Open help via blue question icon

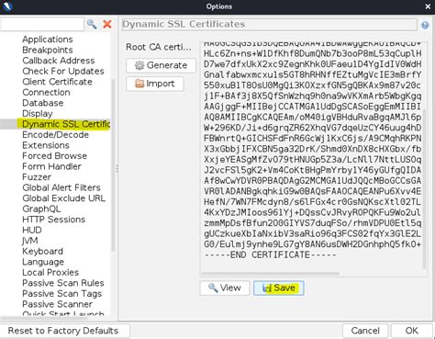pos(425,25)
